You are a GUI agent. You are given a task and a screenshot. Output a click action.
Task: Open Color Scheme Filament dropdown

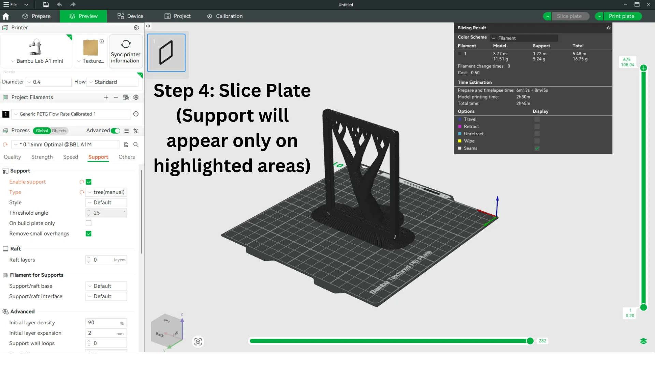[x=524, y=38]
